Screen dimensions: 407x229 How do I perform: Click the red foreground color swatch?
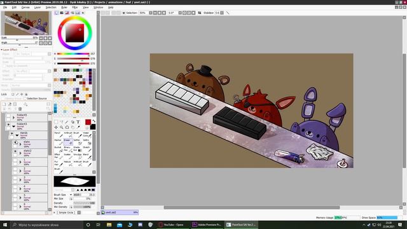coord(88,122)
